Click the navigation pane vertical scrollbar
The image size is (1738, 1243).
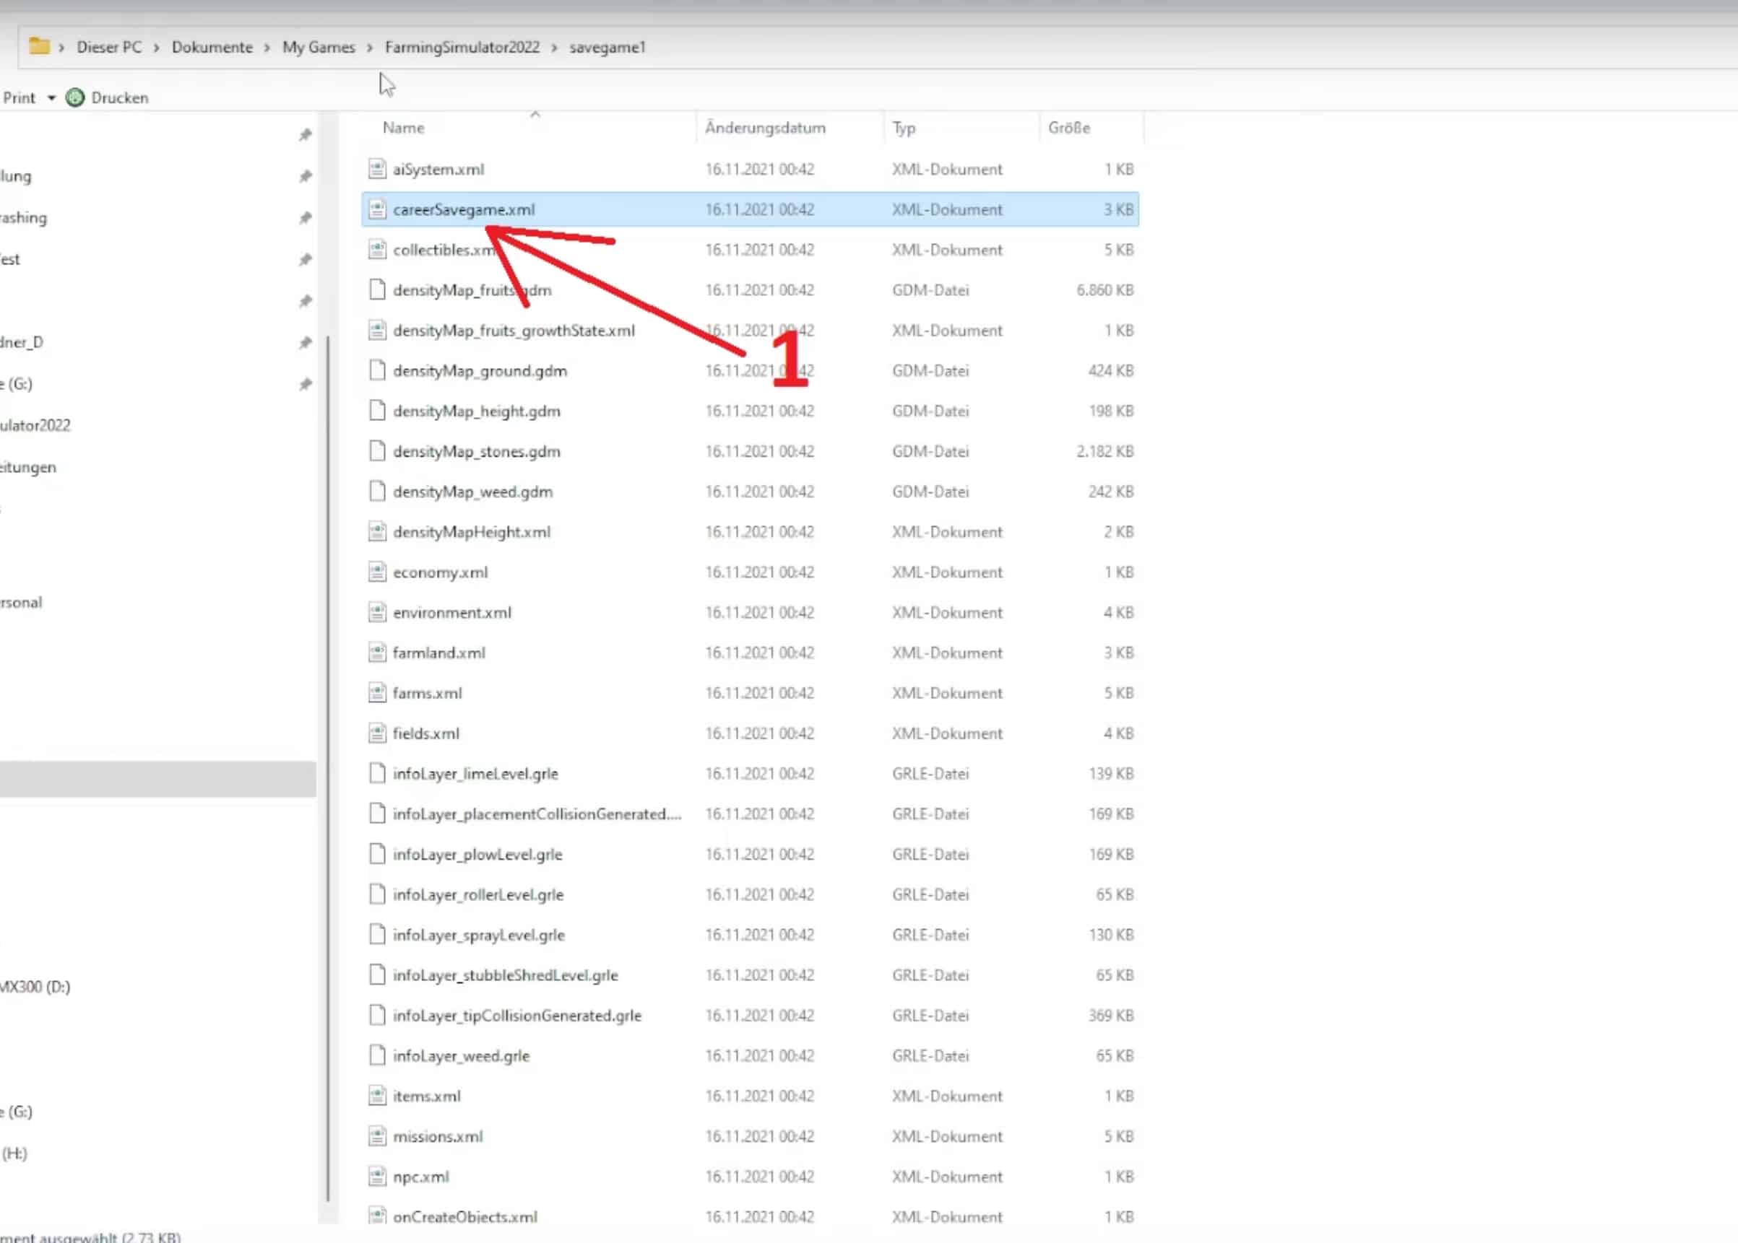coord(328,765)
